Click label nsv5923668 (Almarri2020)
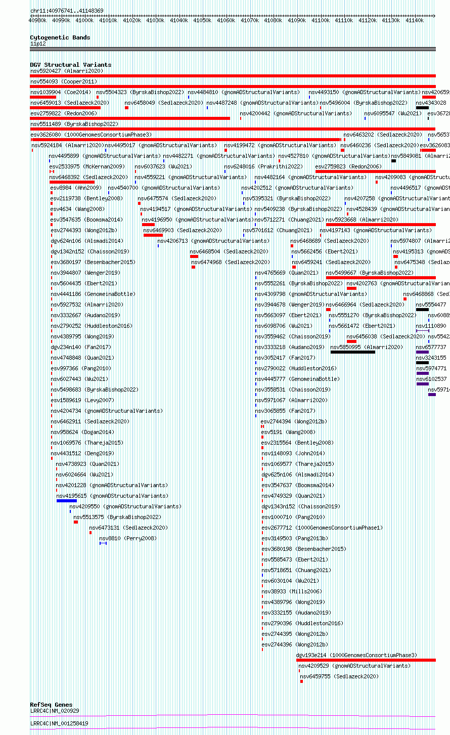Screen dimensions: 450x735 click(363, 220)
